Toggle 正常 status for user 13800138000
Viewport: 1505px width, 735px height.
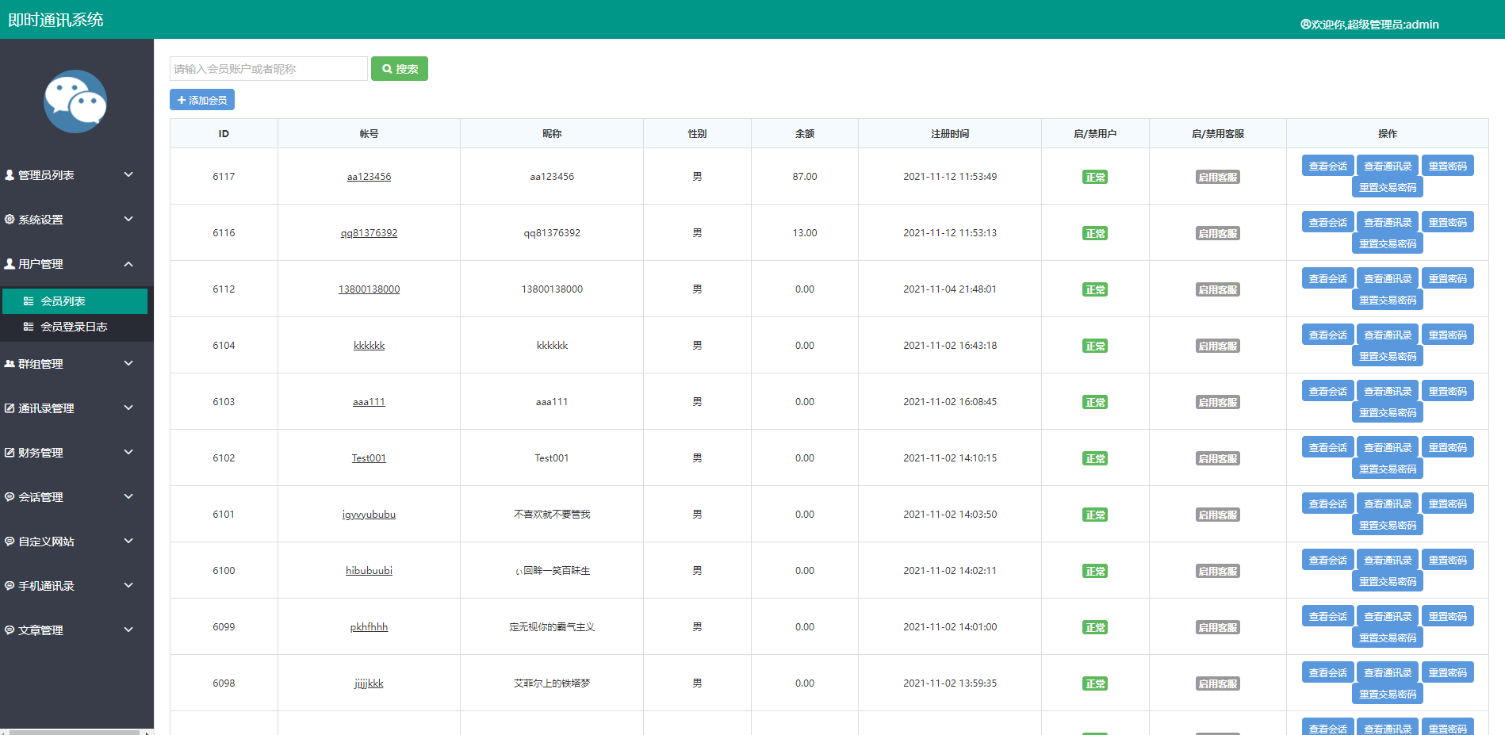[x=1095, y=289]
